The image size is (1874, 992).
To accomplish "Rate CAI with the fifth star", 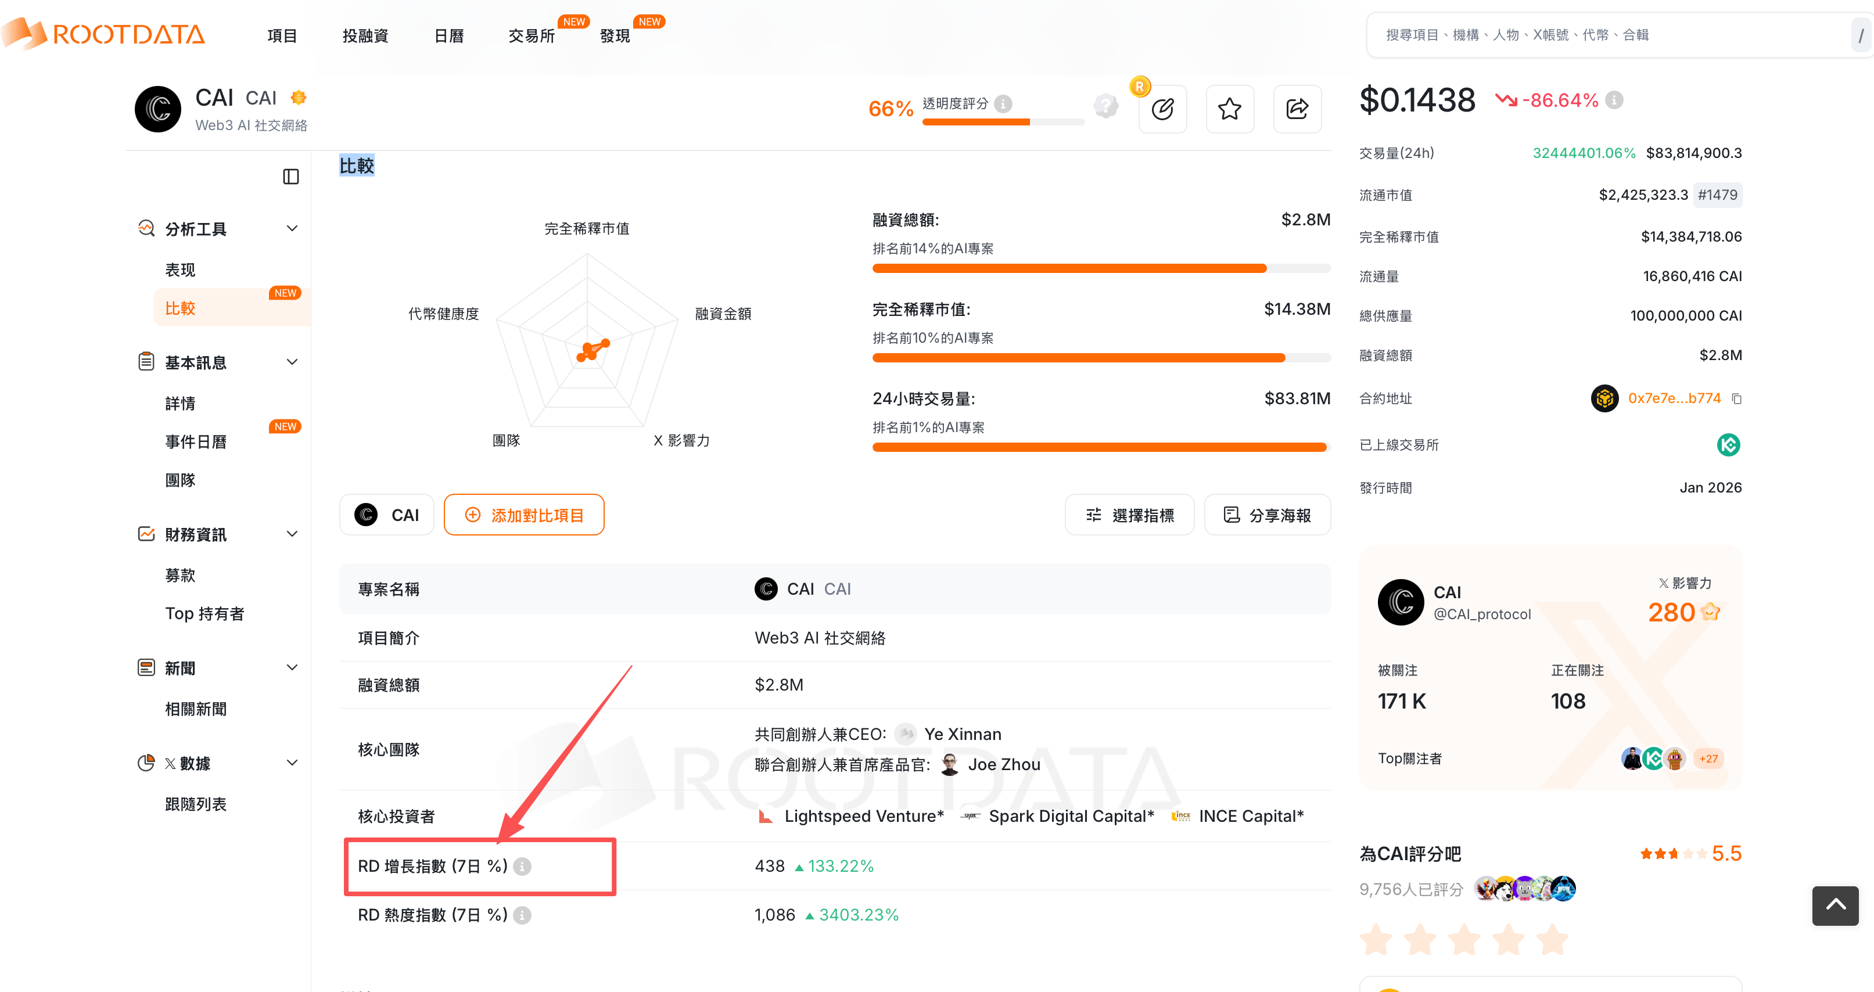I will tap(1552, 940).
